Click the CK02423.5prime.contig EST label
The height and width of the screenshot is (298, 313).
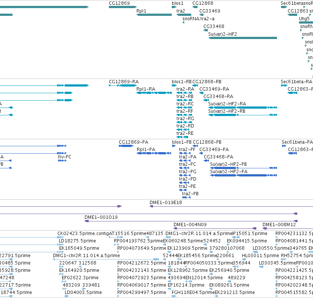[83, 234]
